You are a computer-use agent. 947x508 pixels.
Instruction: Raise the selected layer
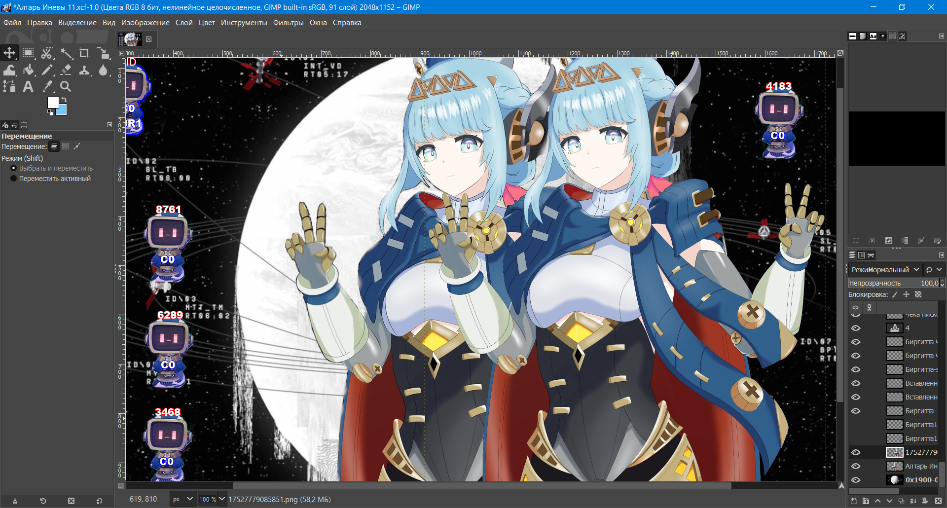coord(877,501)
